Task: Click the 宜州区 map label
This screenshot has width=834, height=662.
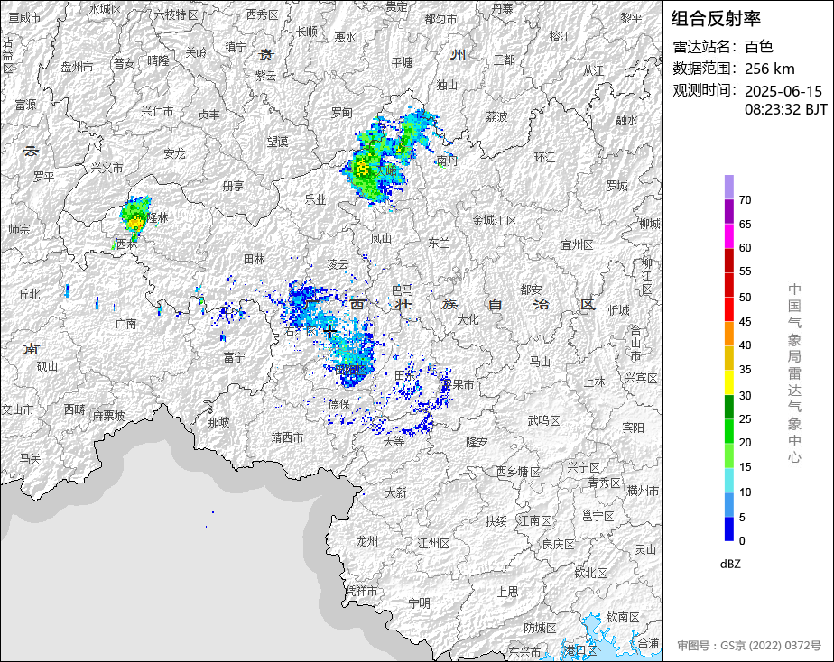Action: tap(577, 245)
